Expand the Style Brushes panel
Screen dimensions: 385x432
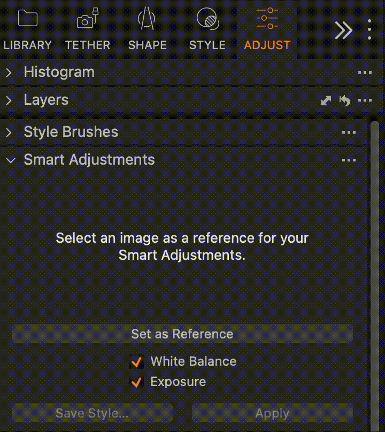pos(9,132)
